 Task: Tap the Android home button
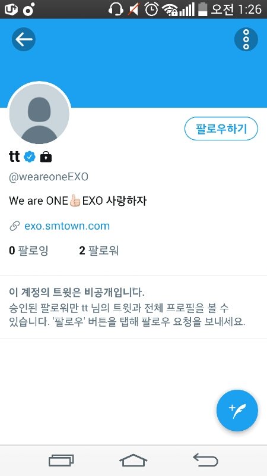tap(133, 460)
